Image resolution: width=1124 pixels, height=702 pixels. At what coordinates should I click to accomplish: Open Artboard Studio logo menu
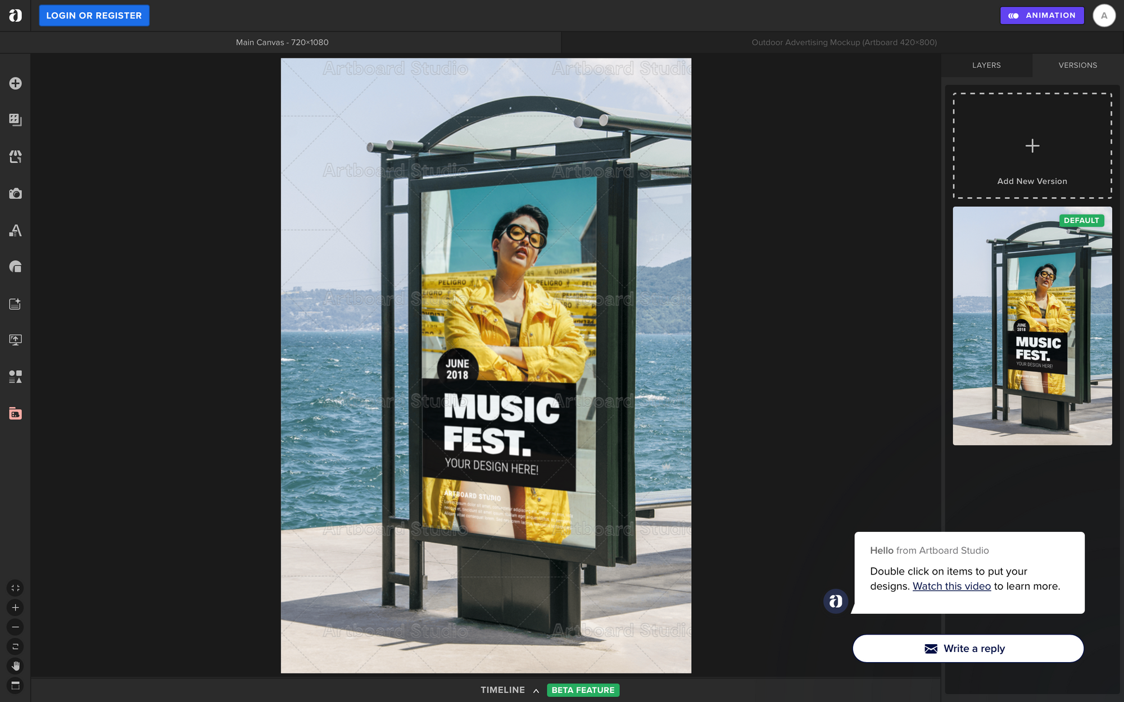[x=15, y=15]
